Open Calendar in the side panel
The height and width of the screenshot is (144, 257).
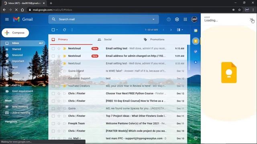pos(196,30)
